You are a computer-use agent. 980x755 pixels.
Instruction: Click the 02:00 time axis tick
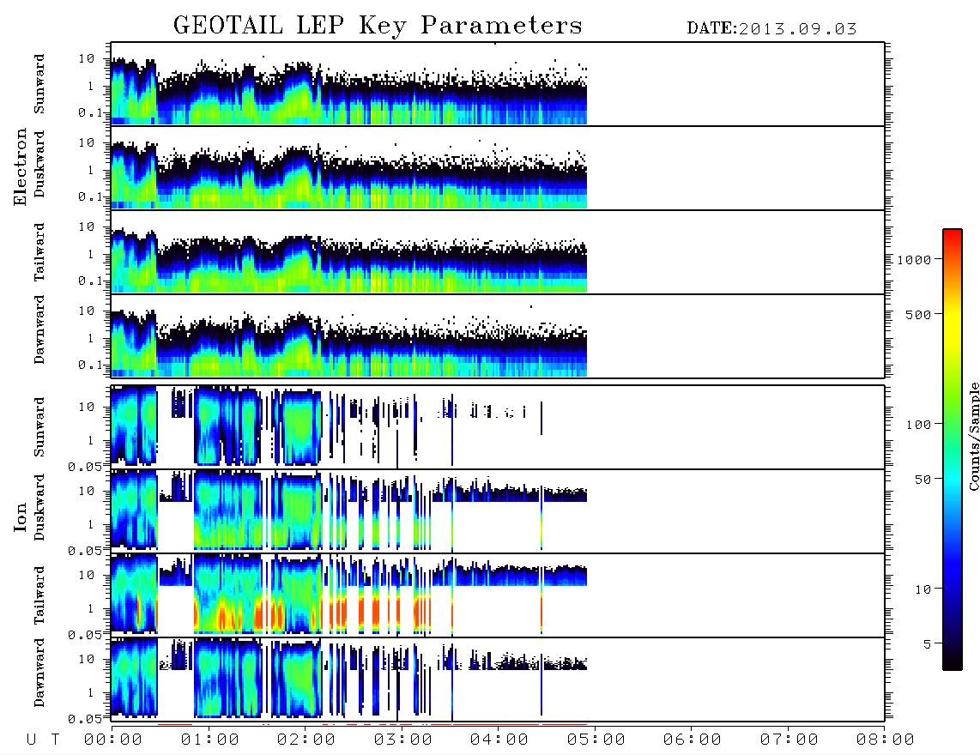pos(306,740)
